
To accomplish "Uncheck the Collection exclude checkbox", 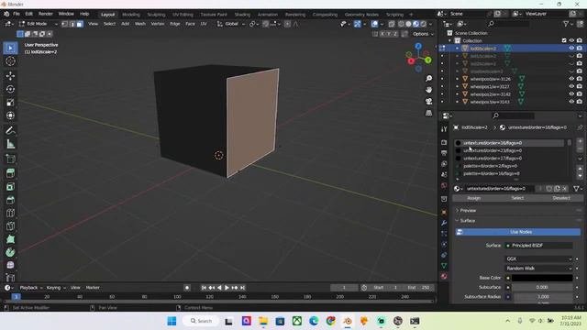I will (564, 40).
